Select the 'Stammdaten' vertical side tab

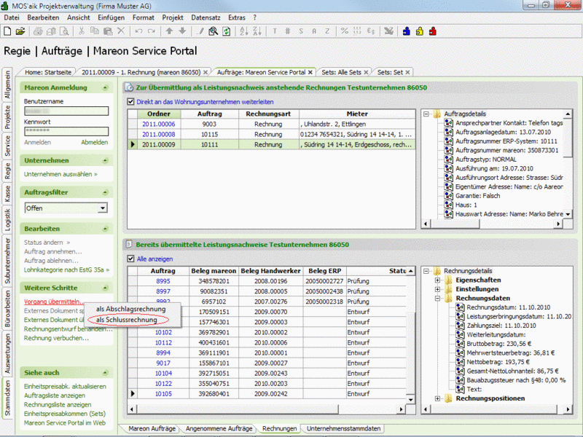coord(7,398)
